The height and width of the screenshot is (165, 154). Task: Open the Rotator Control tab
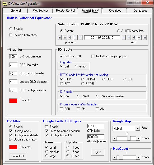(x=66, y=11)
